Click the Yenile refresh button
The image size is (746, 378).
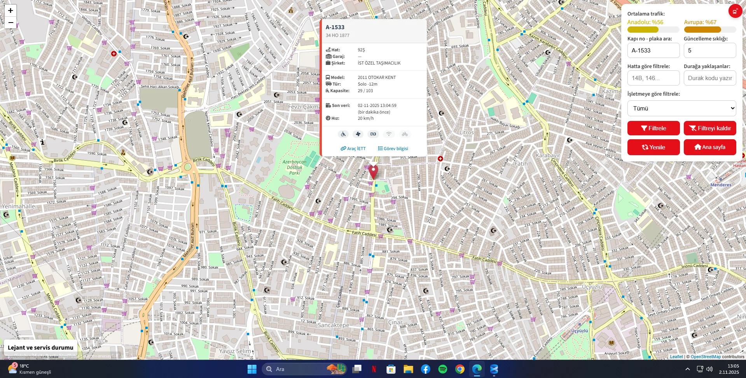coord(653,147)
